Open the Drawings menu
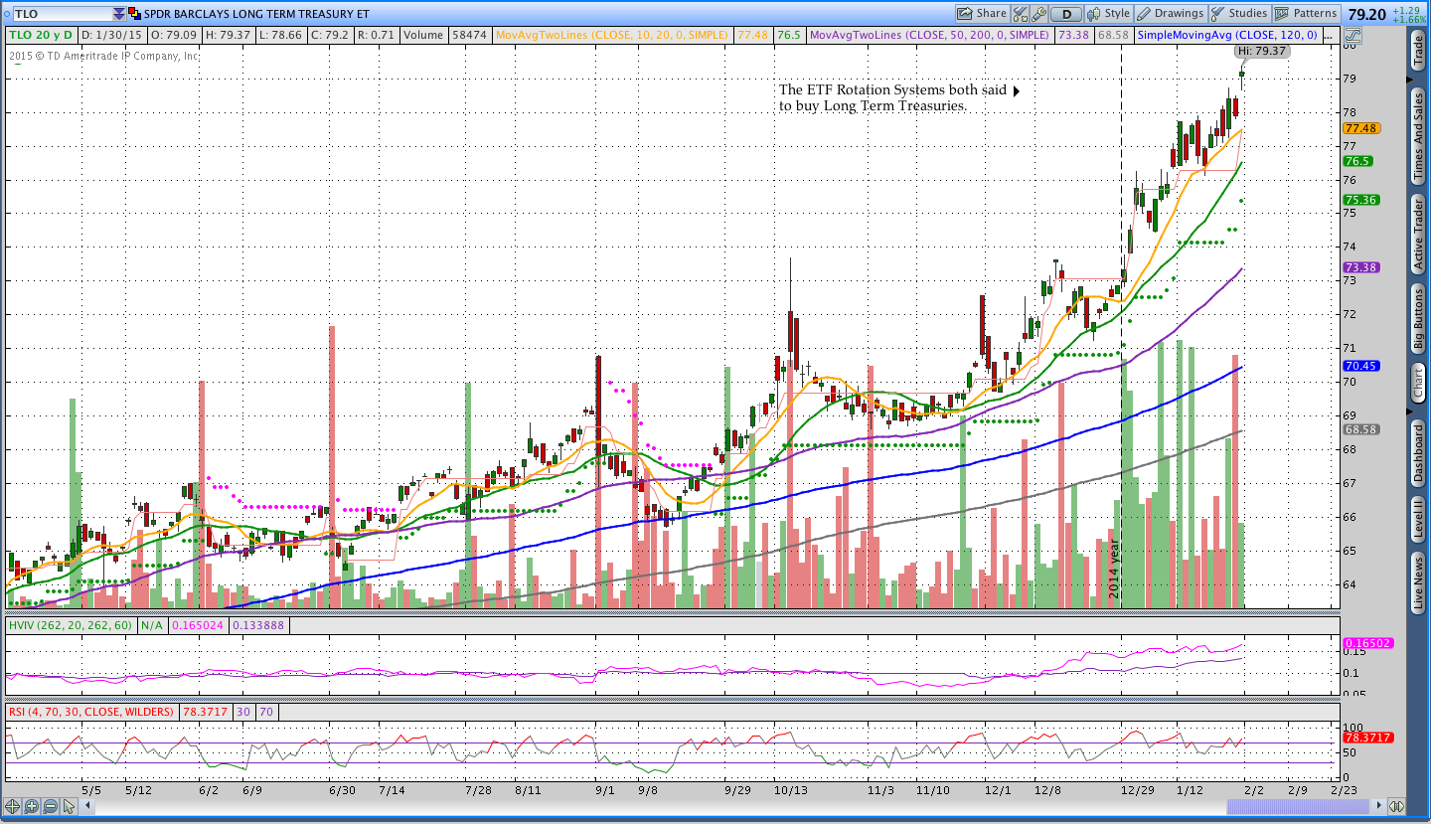 pyautogui.click(x=1171, y=14)
